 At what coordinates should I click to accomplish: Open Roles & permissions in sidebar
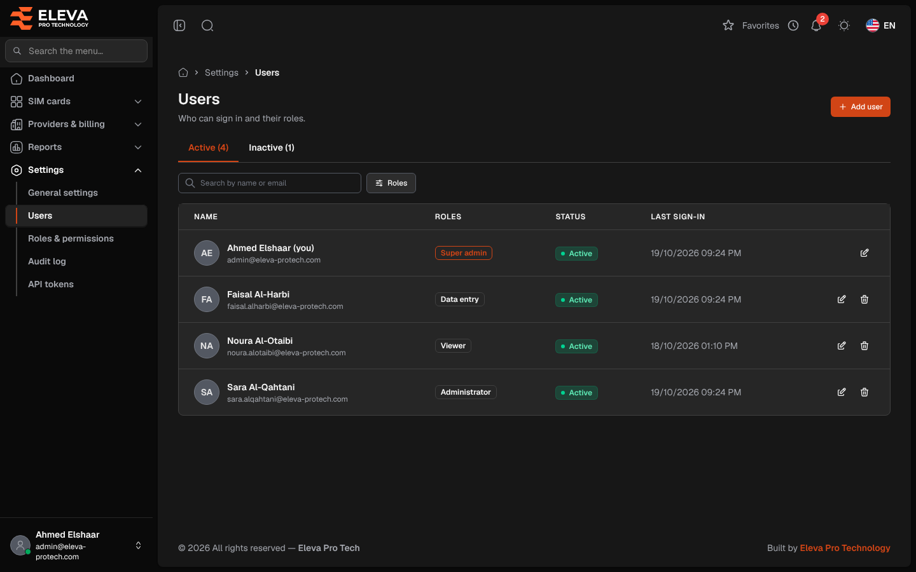click(71, 238)
